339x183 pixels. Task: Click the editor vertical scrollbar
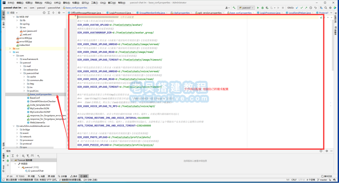[333, 43]
